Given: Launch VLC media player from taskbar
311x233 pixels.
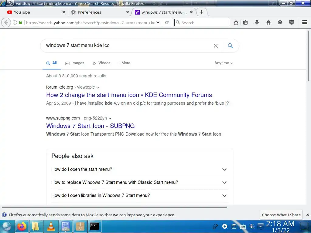Looking at the screenshot, I should [x=51, y=226].
